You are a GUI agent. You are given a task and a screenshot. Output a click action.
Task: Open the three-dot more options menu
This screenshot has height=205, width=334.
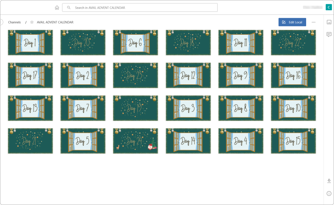point(313,22)
